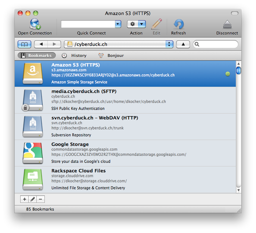Click the History clock icon
This screenshot has height=233, width=256.
[64, 55]
